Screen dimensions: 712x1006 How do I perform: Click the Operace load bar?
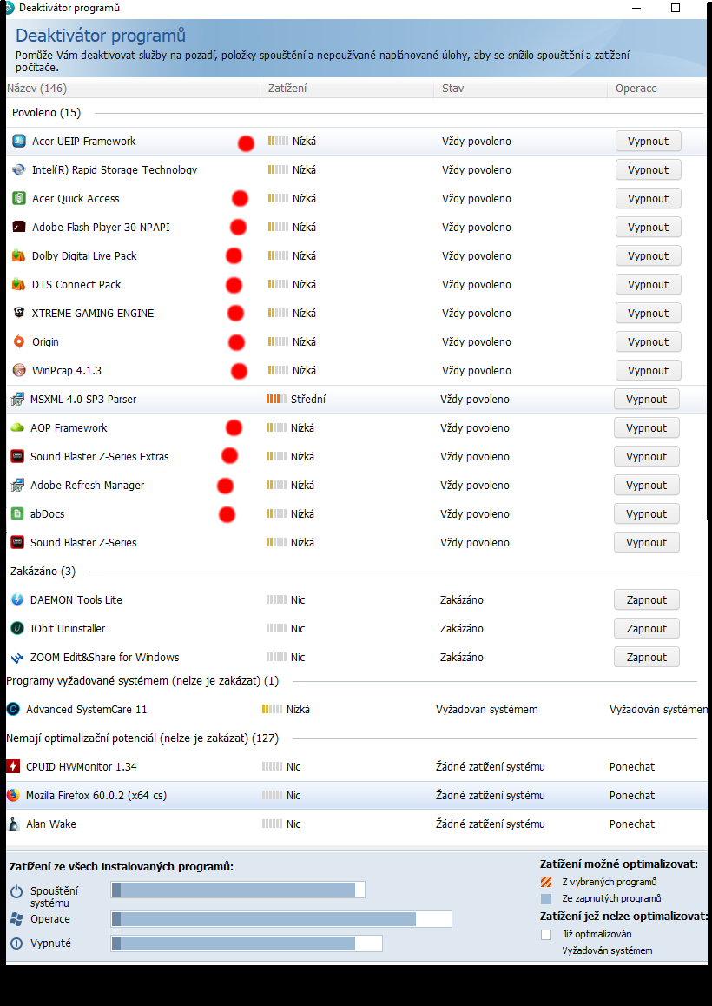click(x=281, y=919)
